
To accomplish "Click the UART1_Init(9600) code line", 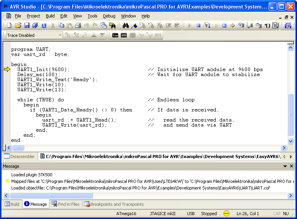I will [x=44, y=70].
